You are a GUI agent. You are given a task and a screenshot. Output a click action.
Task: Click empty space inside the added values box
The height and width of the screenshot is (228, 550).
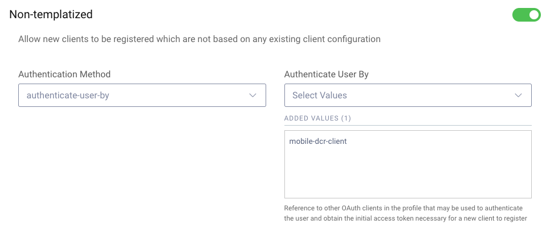point(408,173)
